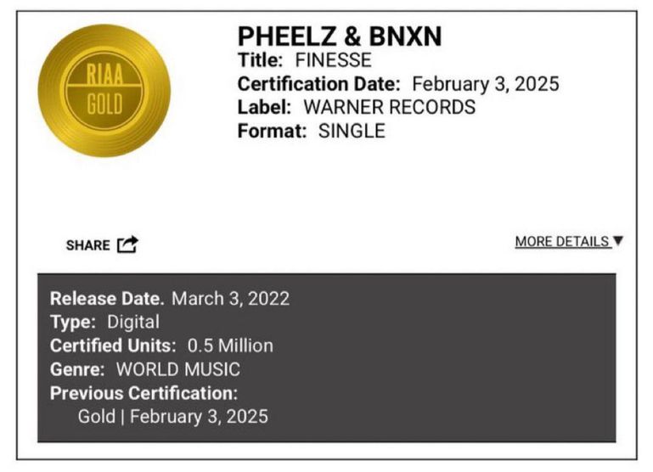Image resolution: width=653 pixels, height=472 pixels.
Task: Click the Release Date field label
Action: tap(107, 299)
